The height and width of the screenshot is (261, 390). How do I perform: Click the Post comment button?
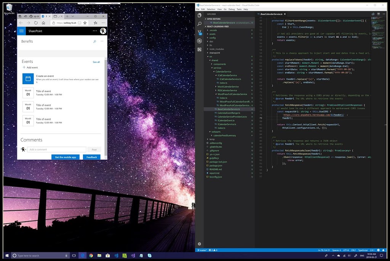(x=94, y=149)
